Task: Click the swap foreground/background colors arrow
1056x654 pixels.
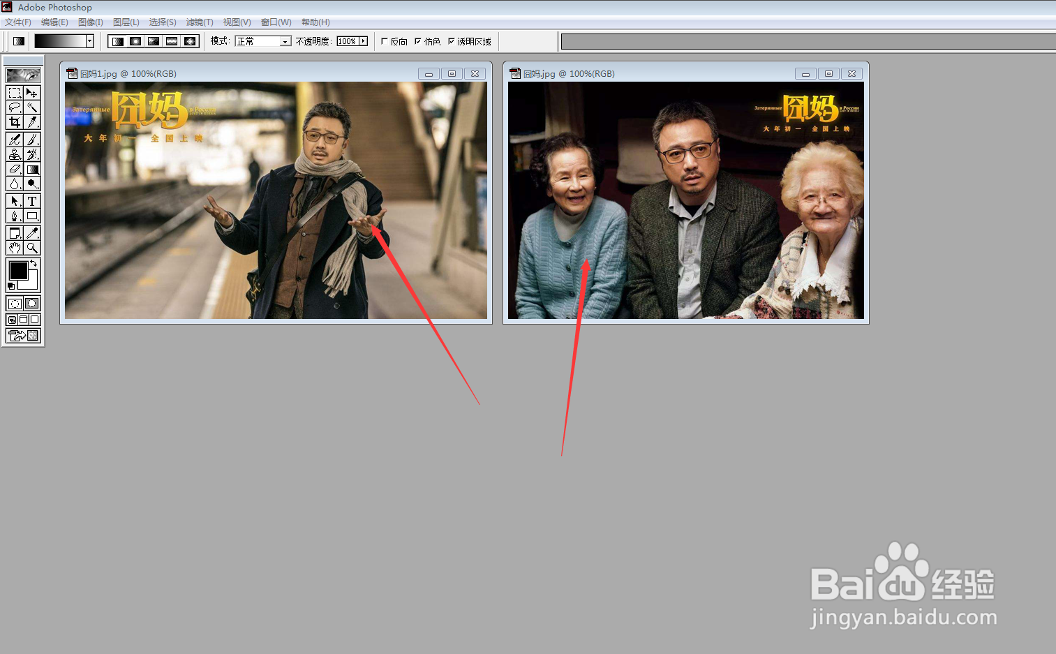Action: [x=34, y=263]
